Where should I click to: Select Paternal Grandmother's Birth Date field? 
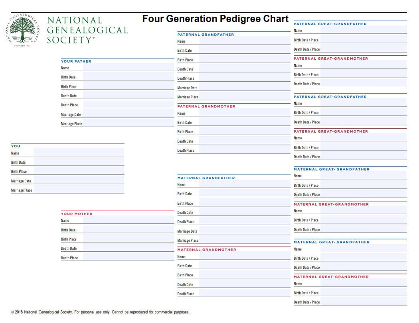click(x=245, y=121)
